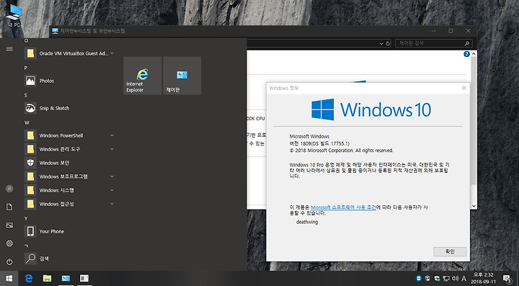Click the Windows Start button

tap(9, 278)
